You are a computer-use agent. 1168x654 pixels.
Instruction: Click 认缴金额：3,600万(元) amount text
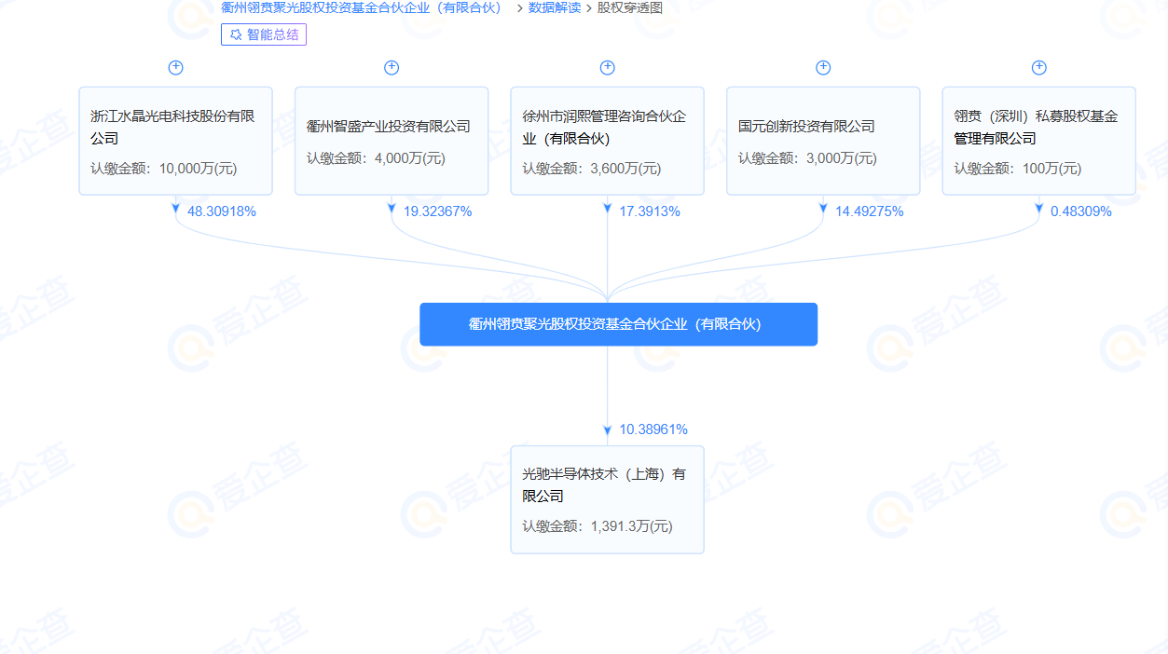tap(592, 169)
